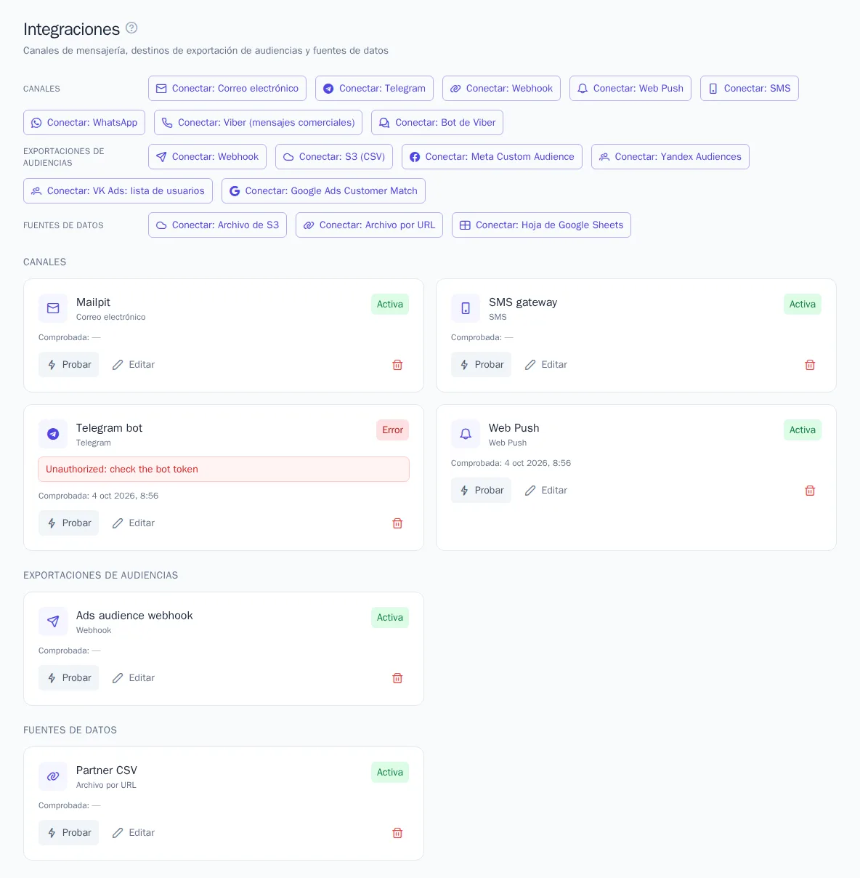Click the 'Comprobada: 4 oct 2026, 8:56' Web Push text
This screenshot has width=860, height=878.
tap(511, 463)
